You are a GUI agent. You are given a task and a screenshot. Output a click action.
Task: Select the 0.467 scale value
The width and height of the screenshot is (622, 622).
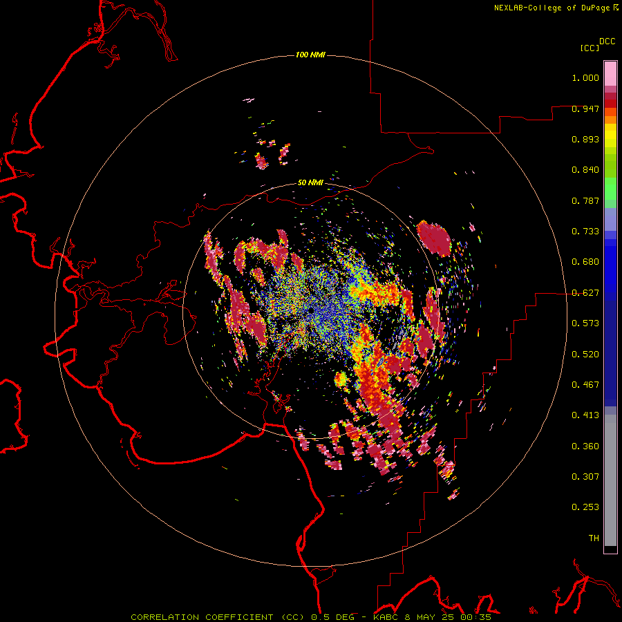[585, 385]
